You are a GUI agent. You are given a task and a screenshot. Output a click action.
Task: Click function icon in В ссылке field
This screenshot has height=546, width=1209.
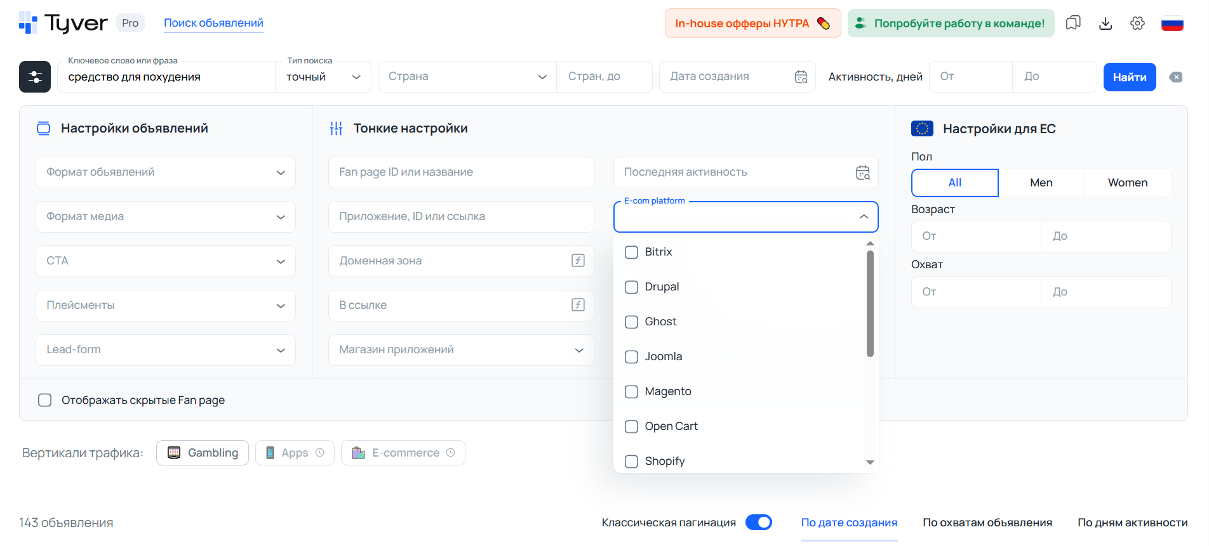point(578,305)
